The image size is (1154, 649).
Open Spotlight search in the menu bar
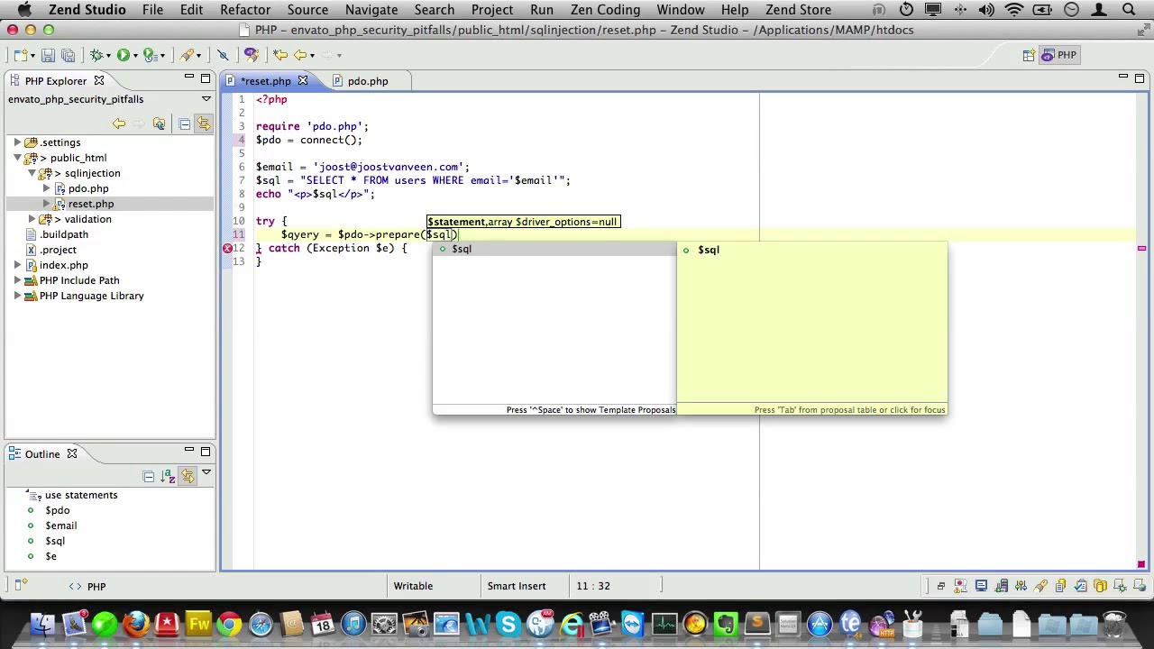pos(1129,10)
